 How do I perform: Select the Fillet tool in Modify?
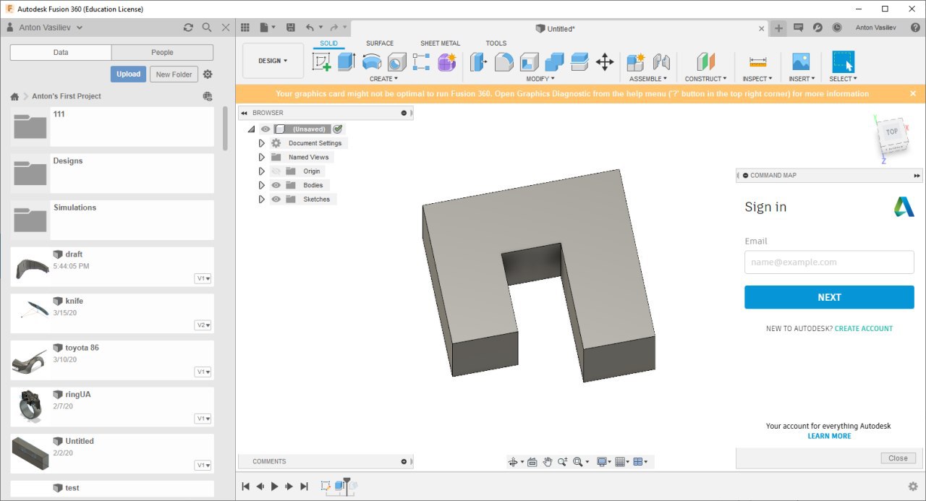pos(504,62)
